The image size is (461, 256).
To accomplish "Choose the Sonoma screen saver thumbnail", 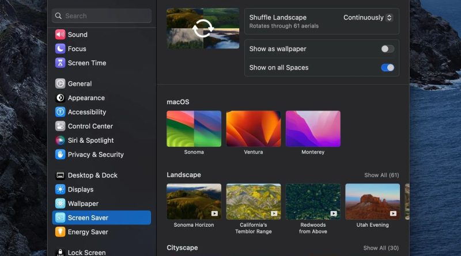I will pyautogui.click(x=194, y=129).
